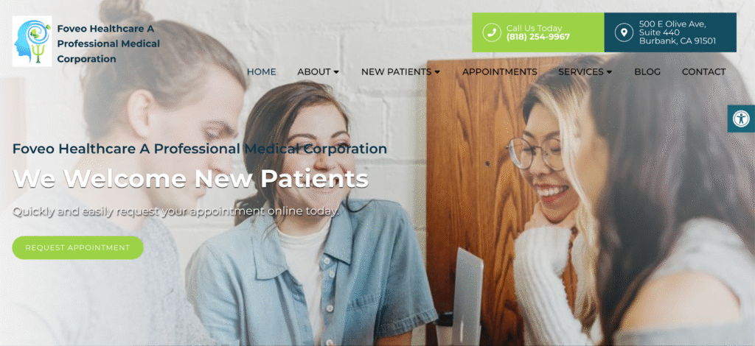
Task: Open the Home menu item
Action: [262, 72]
